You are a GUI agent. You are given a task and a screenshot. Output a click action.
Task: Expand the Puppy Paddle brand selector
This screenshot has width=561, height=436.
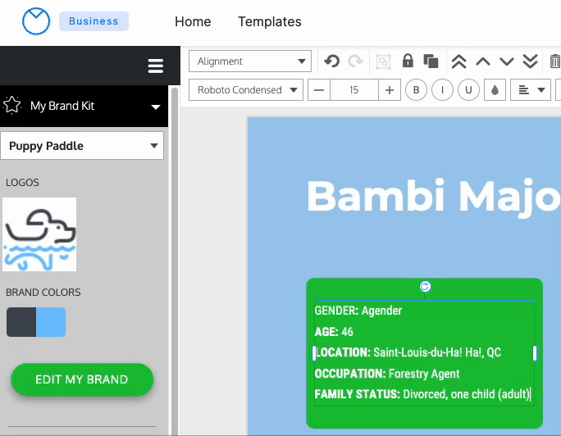[82, 146]
